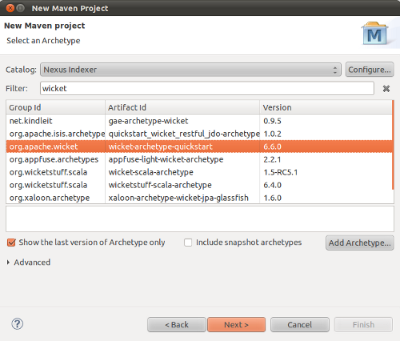This screenshot has width=400, height=341.
Task: Enable Include snapshot archetypes checkbox
Action: [188, 243]
